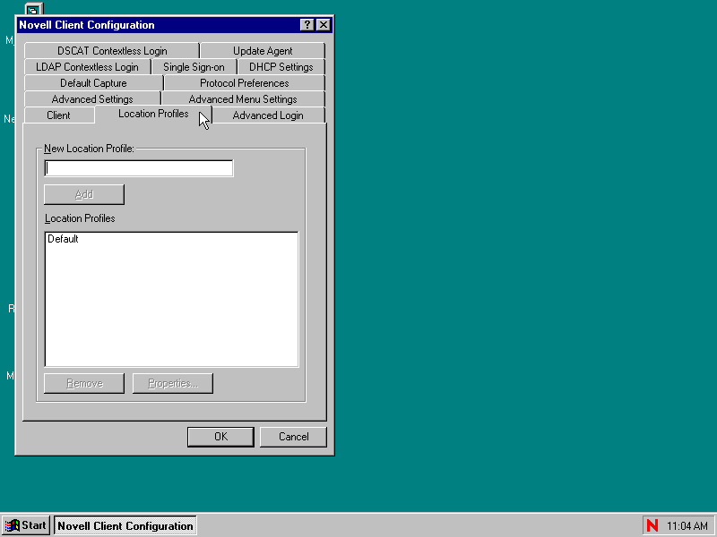Click the question mark help button
This screenshot has width=717, height=537.
pos(307,25)
